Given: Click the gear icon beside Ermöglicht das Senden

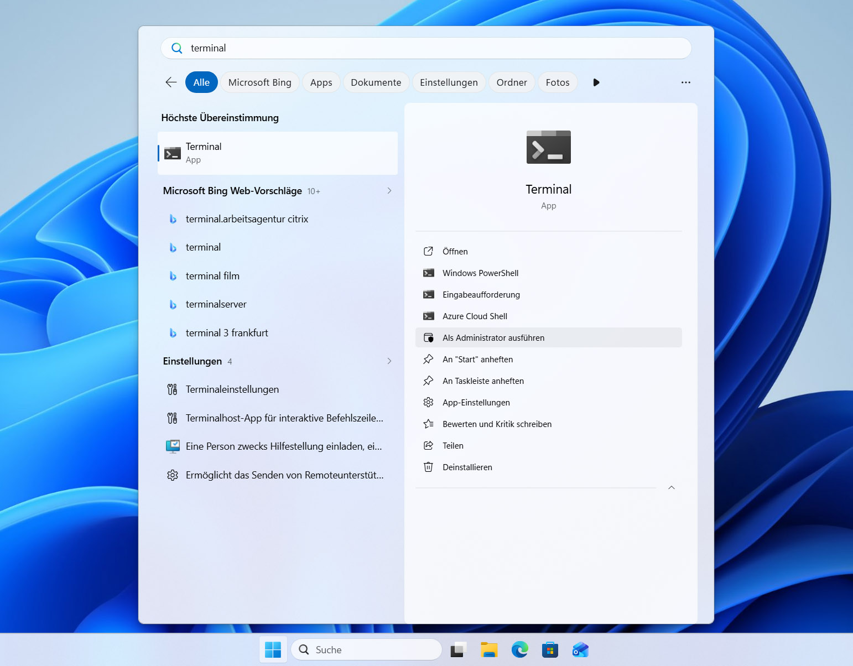Looking at the screenshot, I should (173, 475).
